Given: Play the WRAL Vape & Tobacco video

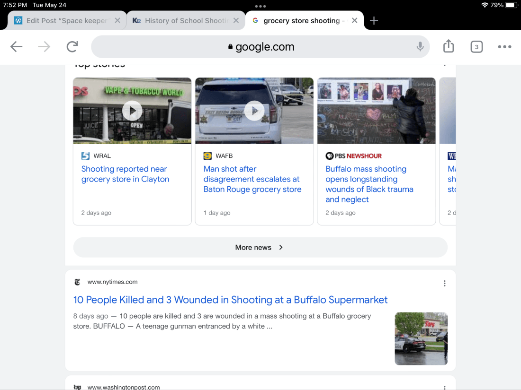Looking at the screenshot, I should pos(132,111).
